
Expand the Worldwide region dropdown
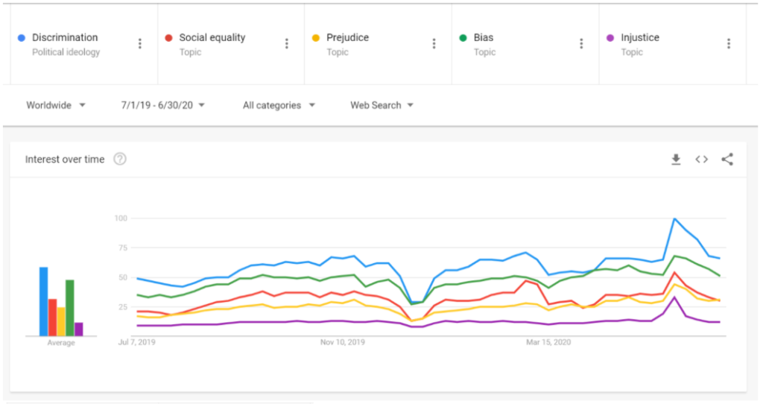coord(56,105)
